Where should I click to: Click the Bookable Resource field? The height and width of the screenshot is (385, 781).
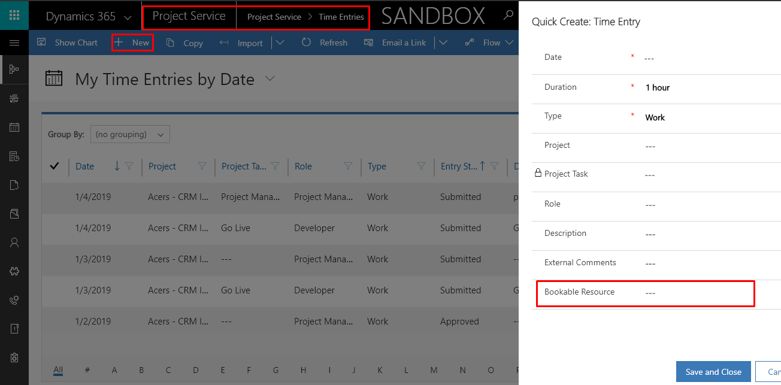click(656, 293)
